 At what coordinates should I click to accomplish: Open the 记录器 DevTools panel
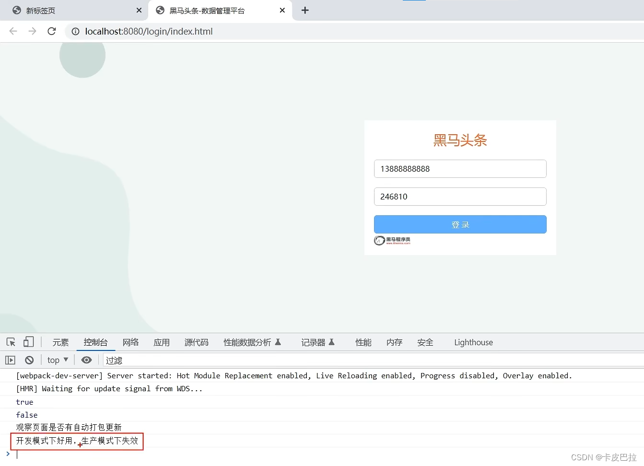coord(317,342)
